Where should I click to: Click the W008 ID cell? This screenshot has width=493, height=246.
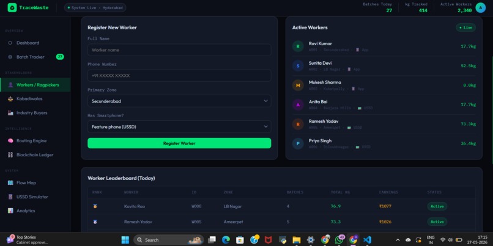pyautogui.click(x=196, y=206)
